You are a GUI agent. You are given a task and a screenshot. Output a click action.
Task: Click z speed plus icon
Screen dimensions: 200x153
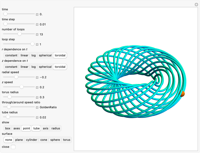point(37,87)
